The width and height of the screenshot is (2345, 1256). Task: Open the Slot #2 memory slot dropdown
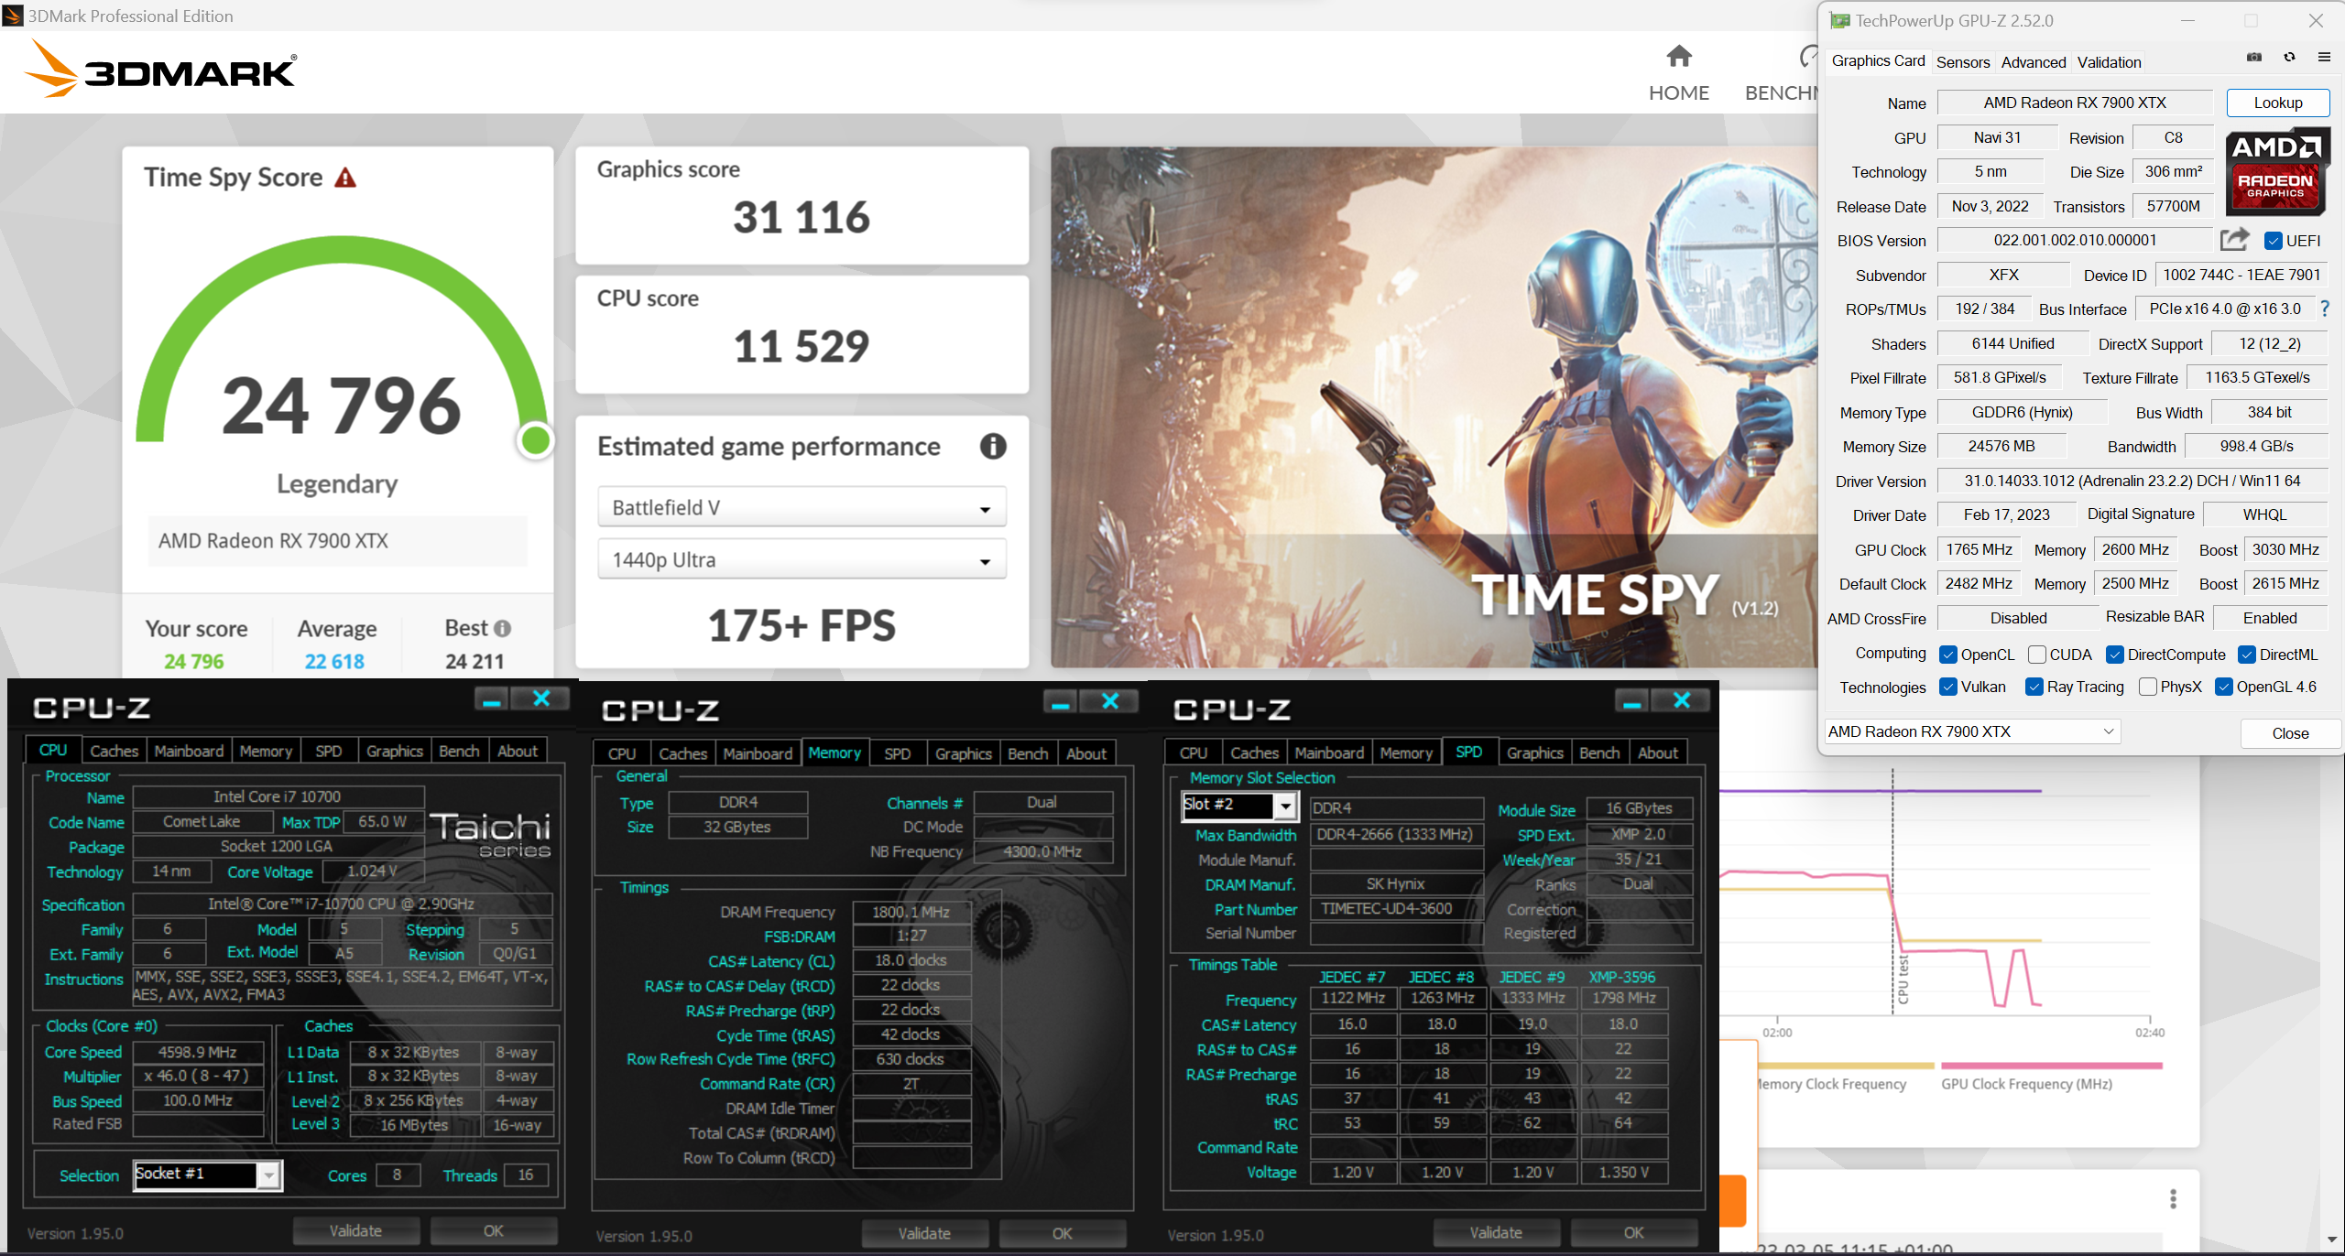pyautogui.click(x=1286, y=806)
